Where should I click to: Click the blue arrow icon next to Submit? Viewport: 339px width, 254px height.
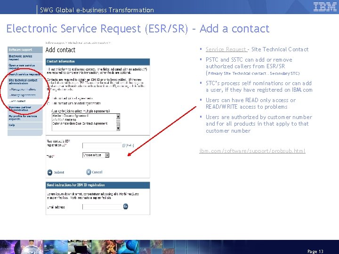50,172
